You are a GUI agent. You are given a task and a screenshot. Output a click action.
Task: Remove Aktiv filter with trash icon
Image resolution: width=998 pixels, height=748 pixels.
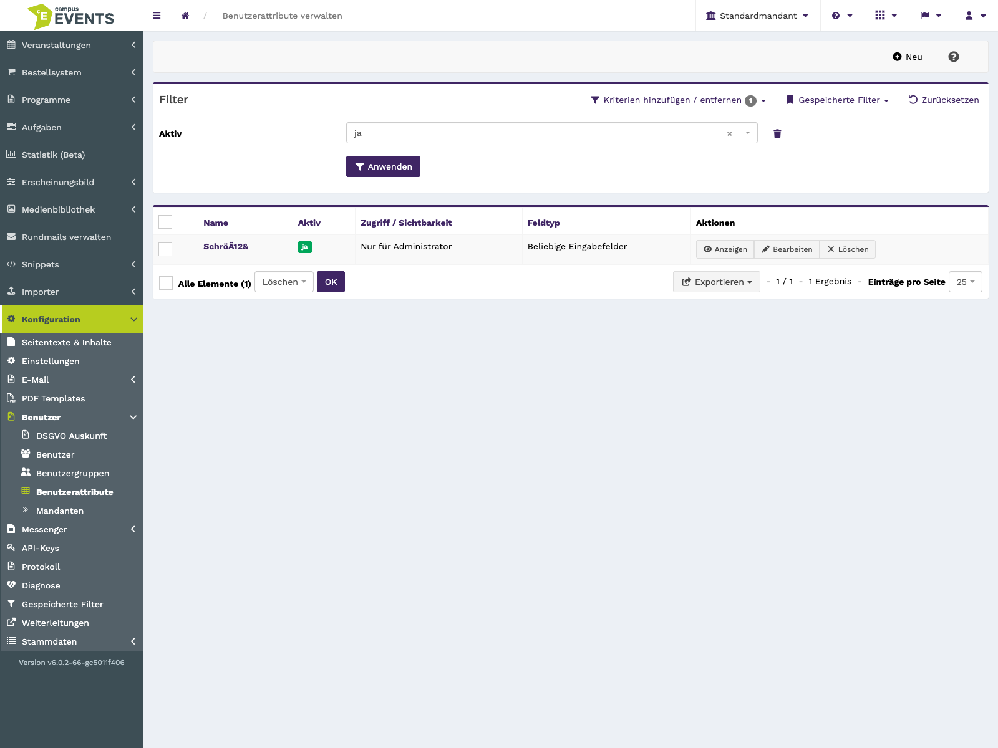777,133
